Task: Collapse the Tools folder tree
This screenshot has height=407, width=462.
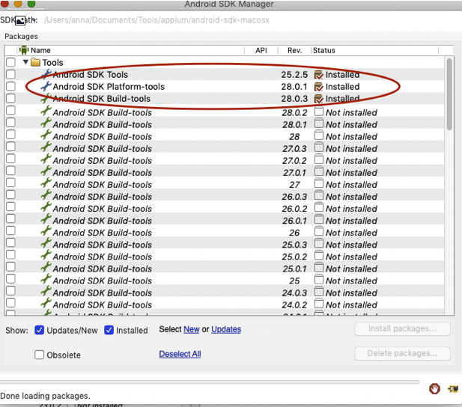Action: tap(25, 62)
